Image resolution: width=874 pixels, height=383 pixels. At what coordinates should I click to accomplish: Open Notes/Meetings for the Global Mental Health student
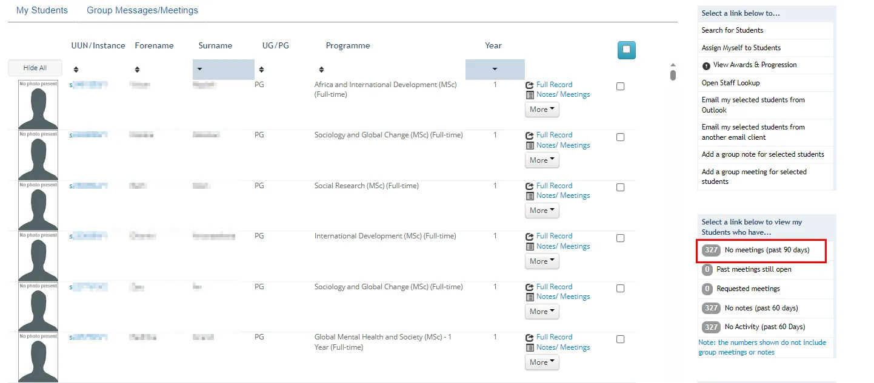tap(562, 347)
